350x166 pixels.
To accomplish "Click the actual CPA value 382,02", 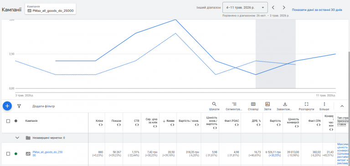I will click(317, 152).
